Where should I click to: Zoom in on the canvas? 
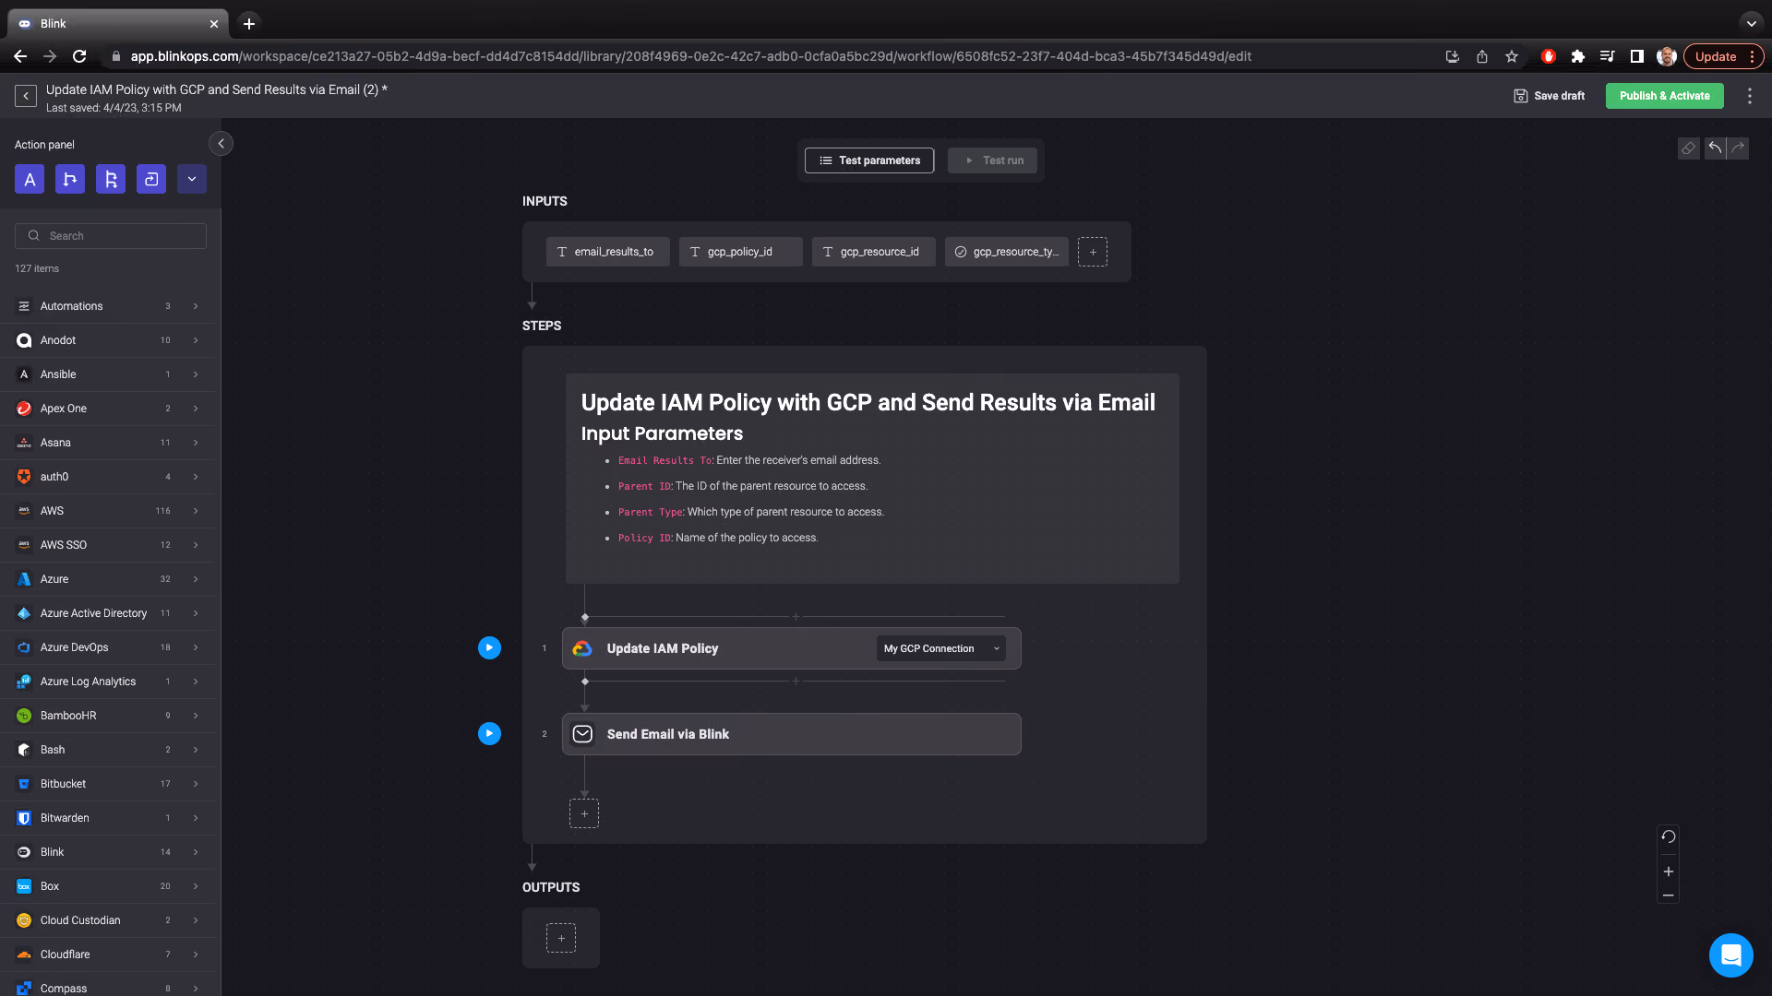(1668, 871)
